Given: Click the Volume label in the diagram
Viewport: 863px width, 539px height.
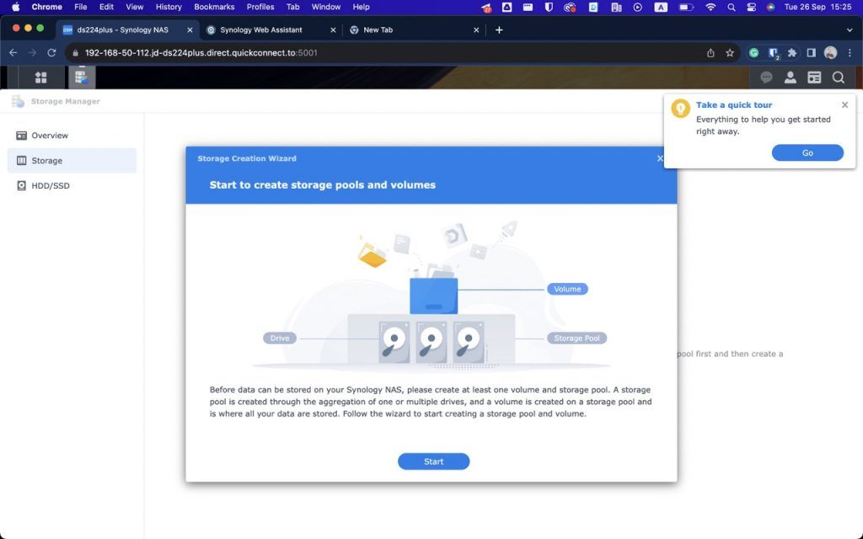Looking at the screenshot, I should [x=567, y=289].
